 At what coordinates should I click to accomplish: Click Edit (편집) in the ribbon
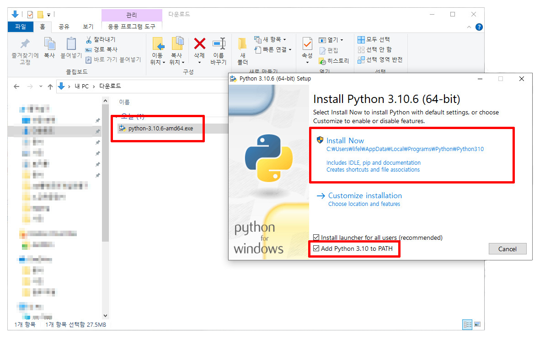[328, 50]
